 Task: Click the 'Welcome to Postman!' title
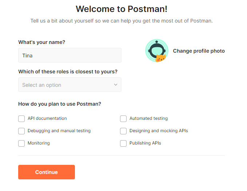(x=121, y=9)
